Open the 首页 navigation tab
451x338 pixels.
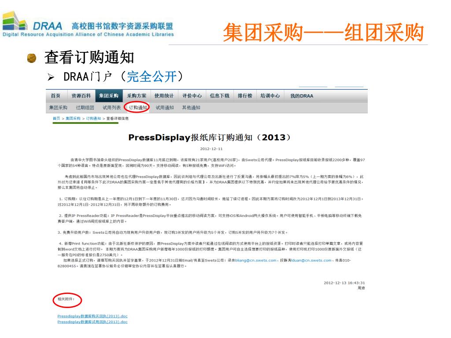tap(56, 96)
